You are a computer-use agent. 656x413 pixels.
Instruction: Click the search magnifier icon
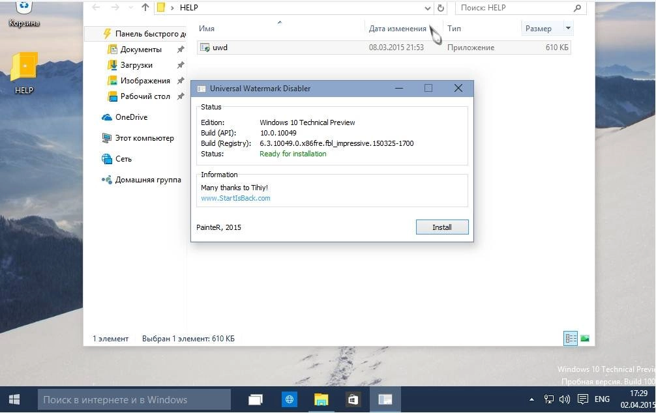pyautogui.click(x=577, y=8)
